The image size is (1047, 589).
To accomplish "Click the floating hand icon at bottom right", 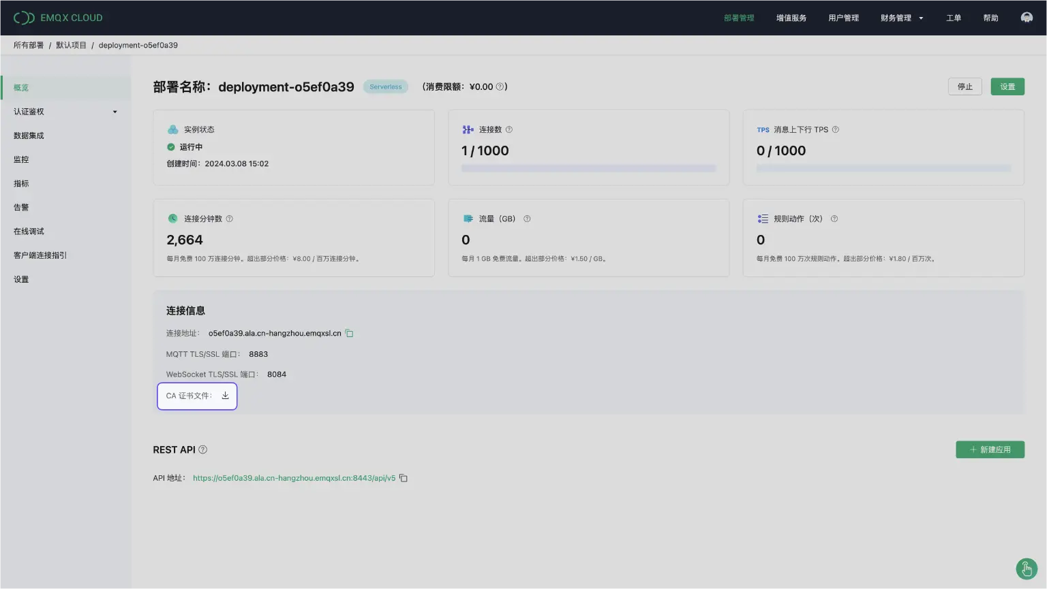I will [x=1026, y=569].
